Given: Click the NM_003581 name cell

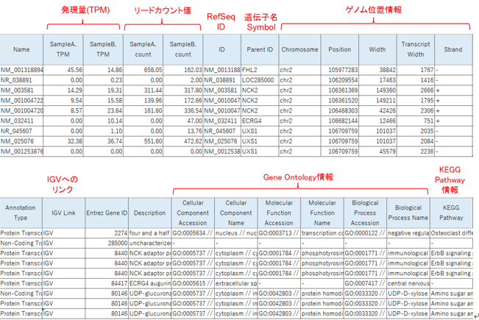Looking at the screenshot, I should click(x=21, y=90).
